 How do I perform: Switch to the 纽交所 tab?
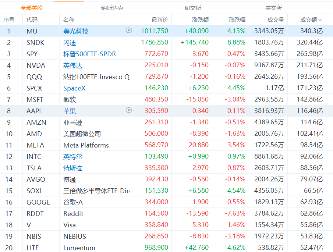tap(193, 8)
